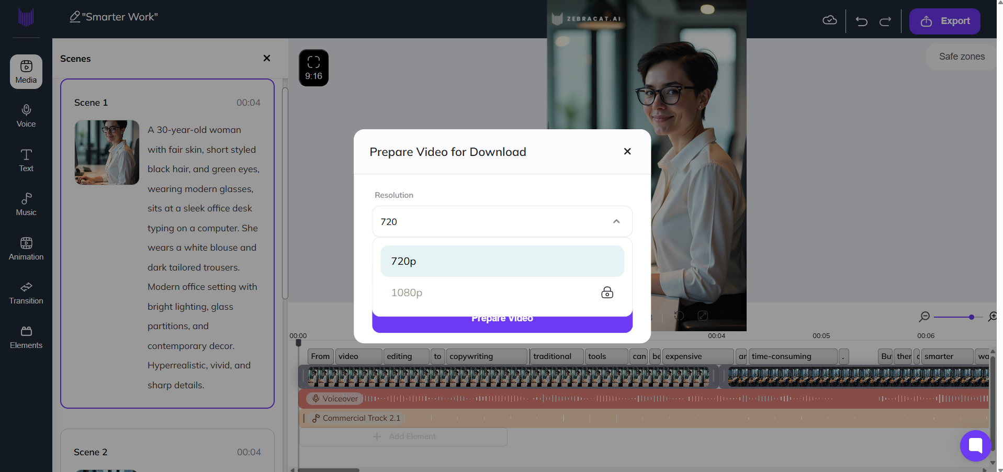
Task: Click the Scene 1 description text
Action: click(x=203, y=257)
